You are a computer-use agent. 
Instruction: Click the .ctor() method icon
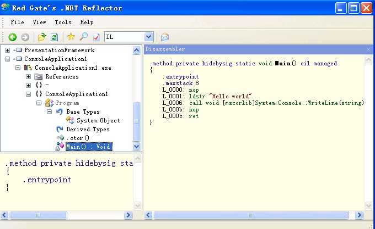tap(61, 138)
